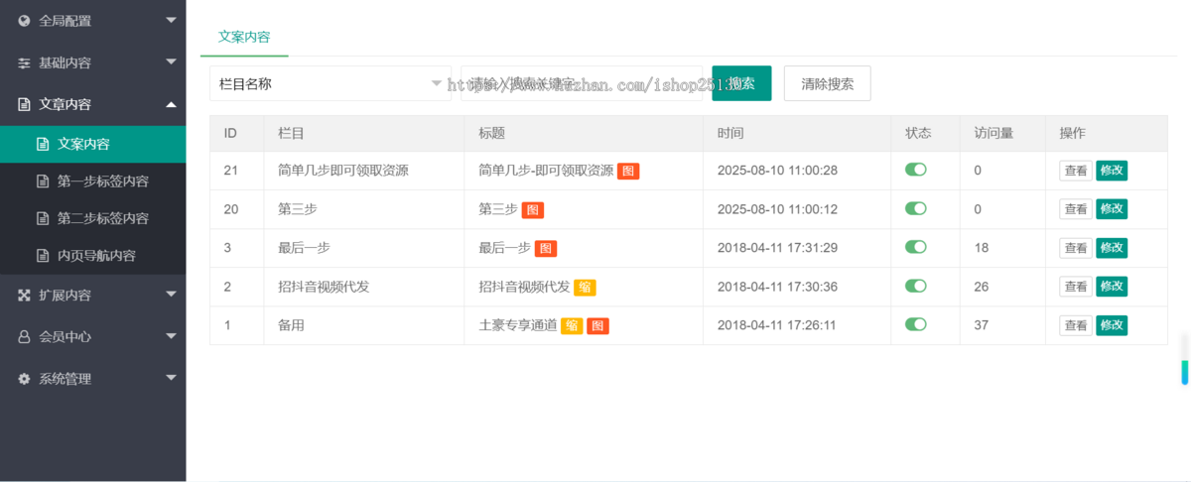Switch to the 文案内容 tab
The width and height of the screenshot is (1191, 482).
pos(244,36)
